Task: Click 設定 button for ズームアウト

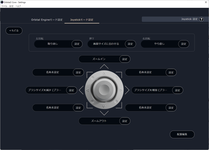Action: (x=125, y=121)
